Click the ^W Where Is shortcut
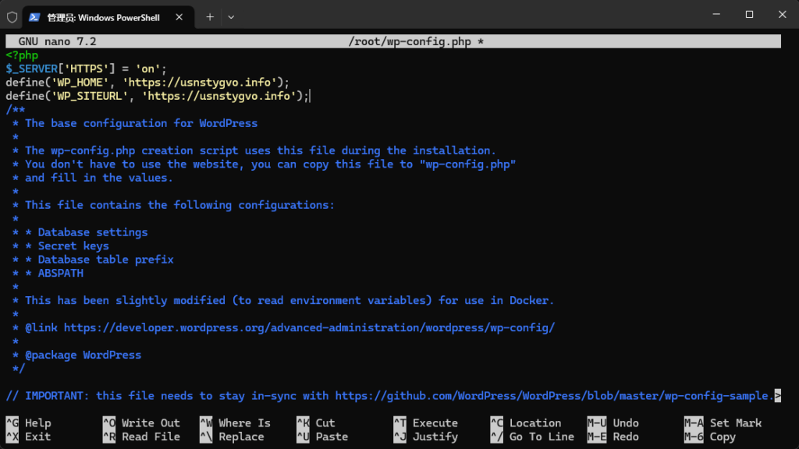This screenshot has width=799, height=449. [x=234, y=422]
